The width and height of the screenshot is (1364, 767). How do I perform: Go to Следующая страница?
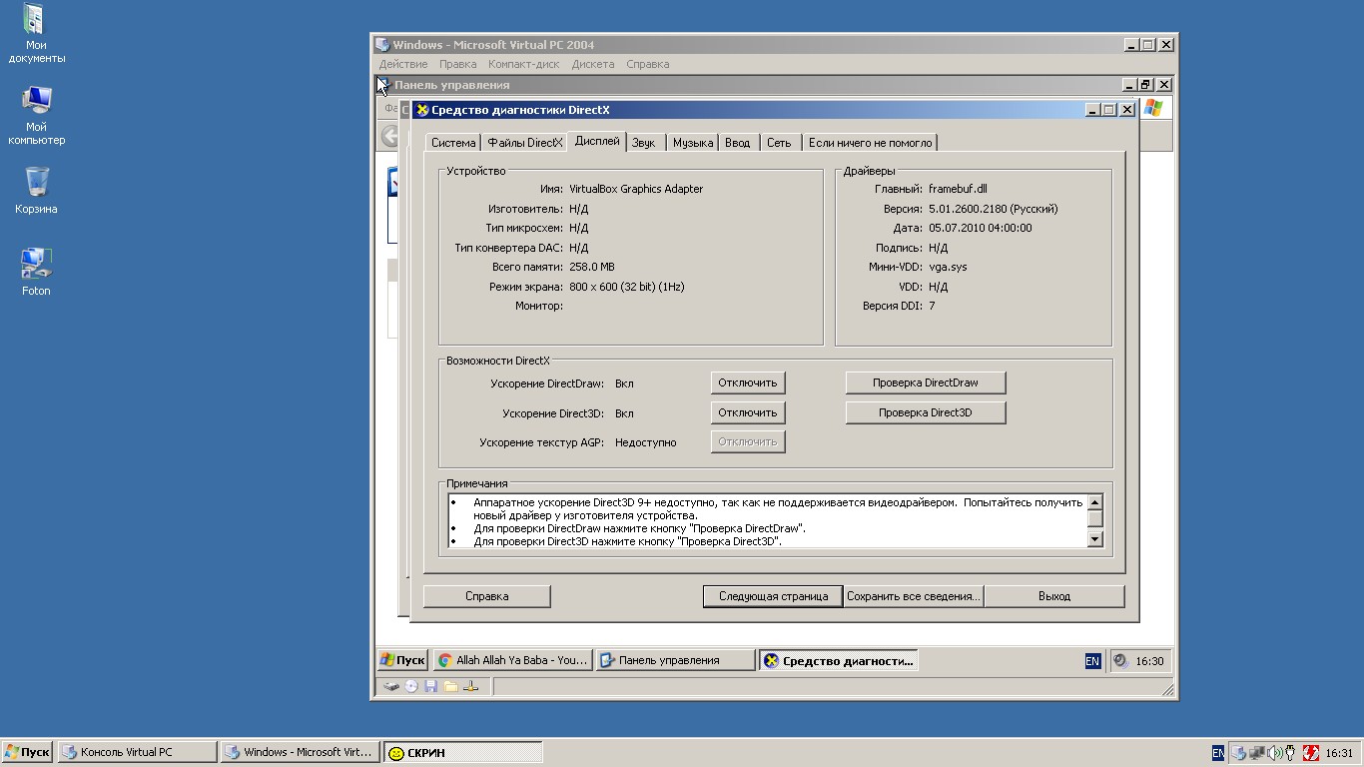[774, 596]
